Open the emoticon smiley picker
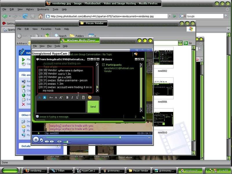 click(90, 97)
